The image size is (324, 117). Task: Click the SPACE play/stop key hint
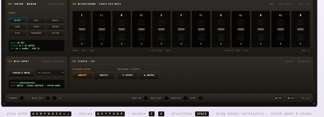(x=202, y=114)
